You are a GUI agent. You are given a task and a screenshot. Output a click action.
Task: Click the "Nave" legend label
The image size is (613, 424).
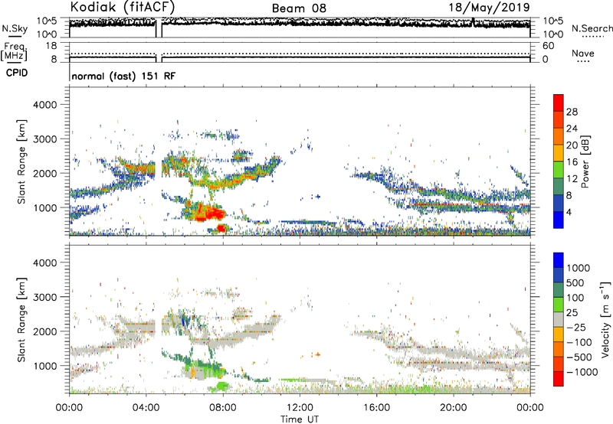coord(583,53)
